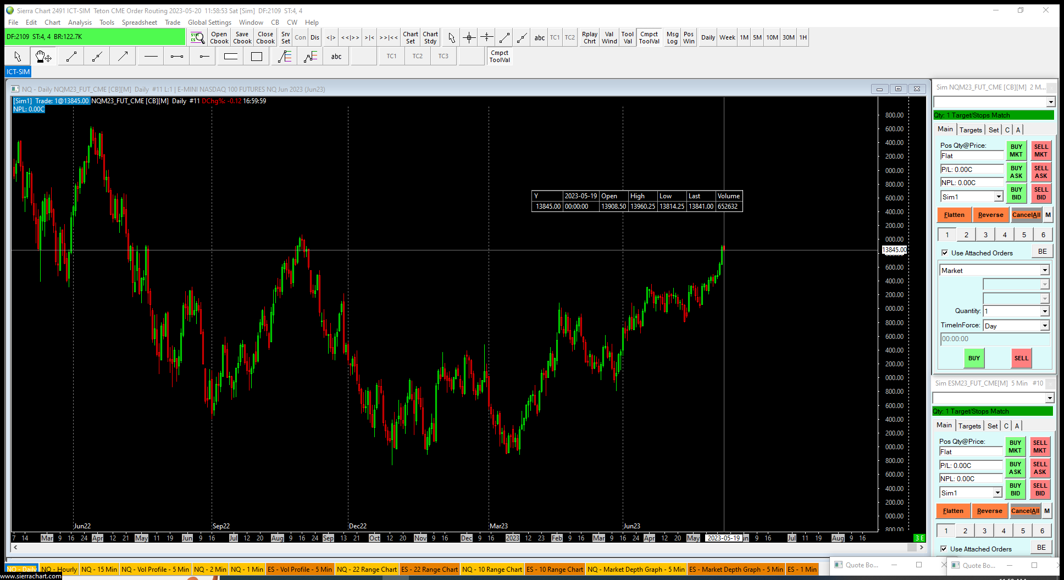Switch to the NQ - Hourly chart tab
Viewport: 1064px width, 580px height.
[x=59, y=570]
